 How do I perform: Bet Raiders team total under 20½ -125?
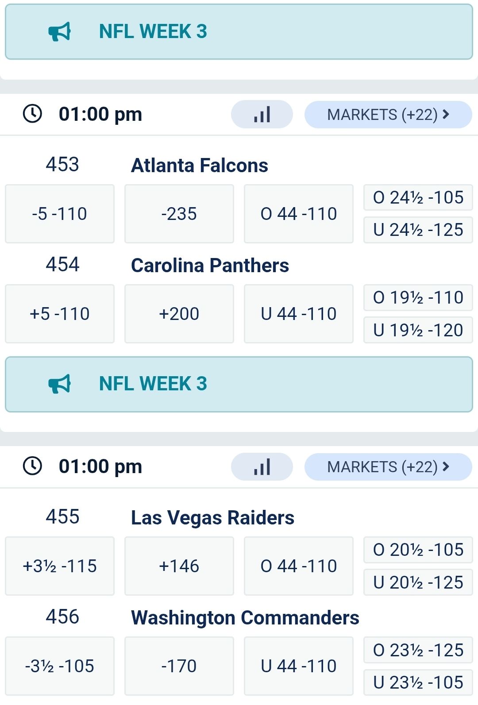pos(418,582)
